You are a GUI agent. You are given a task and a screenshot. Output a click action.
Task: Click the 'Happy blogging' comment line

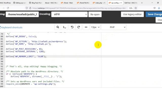34,66
